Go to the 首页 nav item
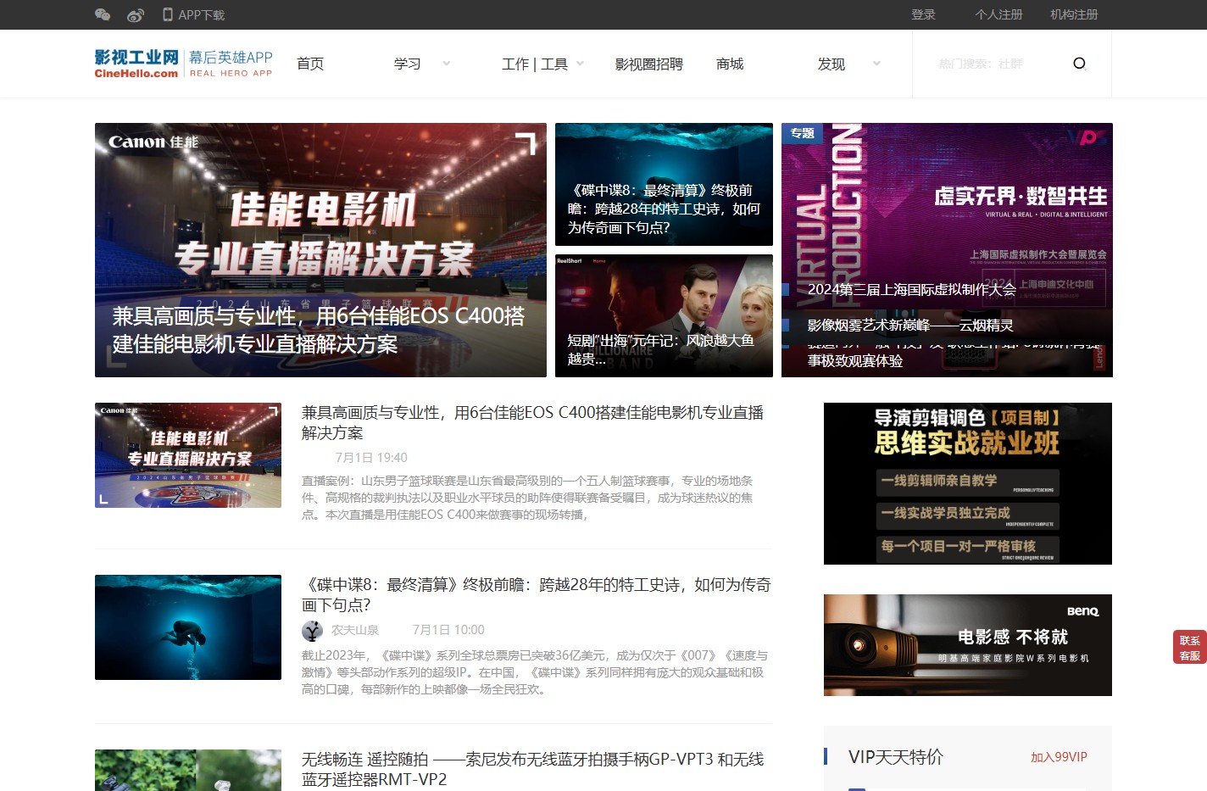 click(310, 64)
